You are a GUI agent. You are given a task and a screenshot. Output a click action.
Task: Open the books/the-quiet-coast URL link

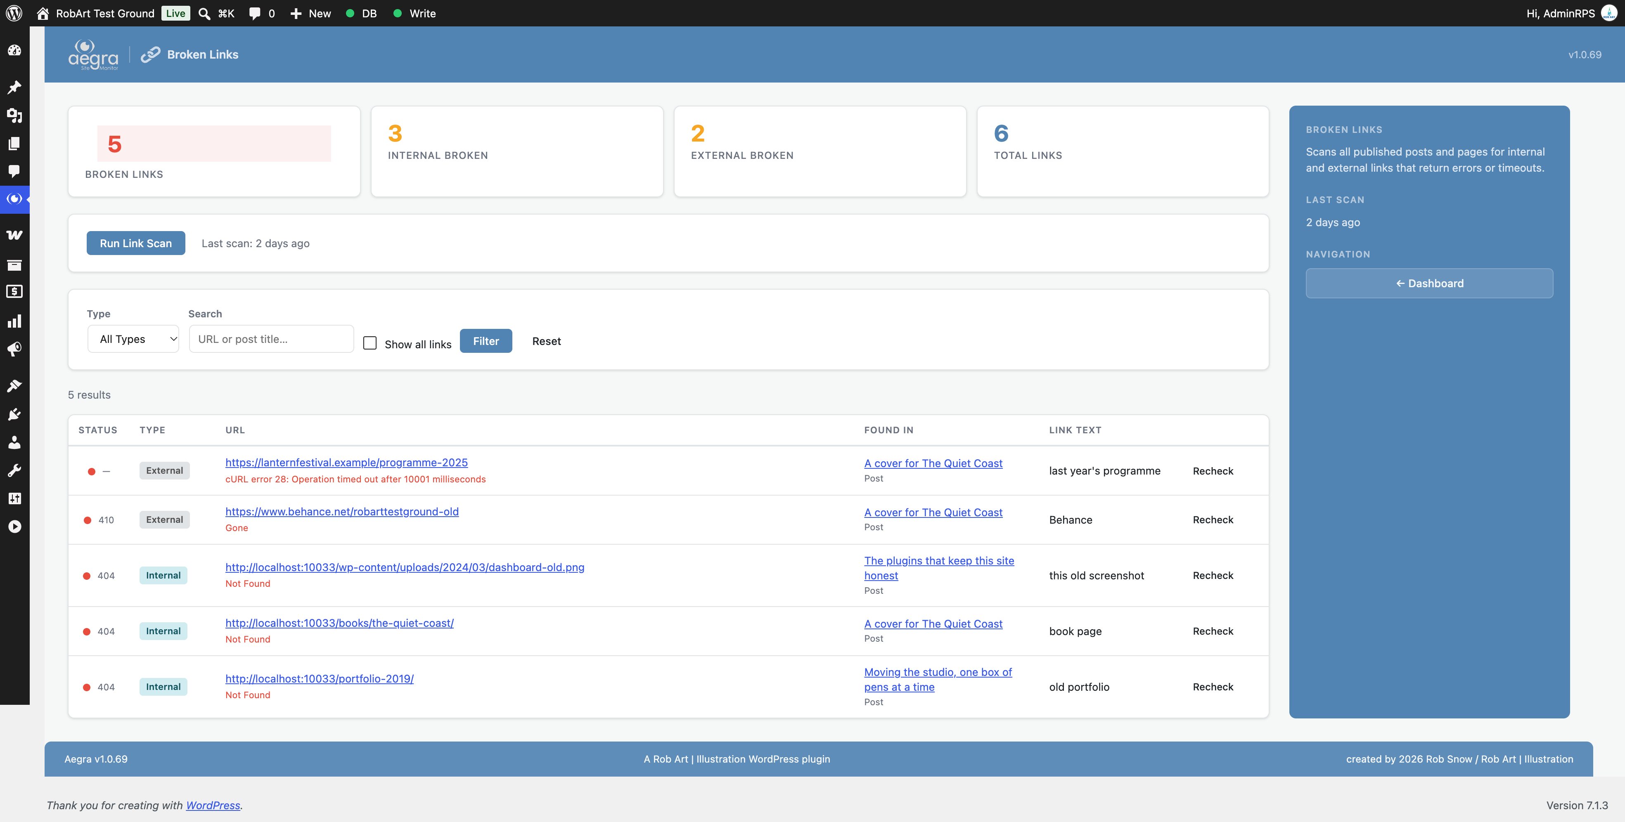tap(339, 623)
